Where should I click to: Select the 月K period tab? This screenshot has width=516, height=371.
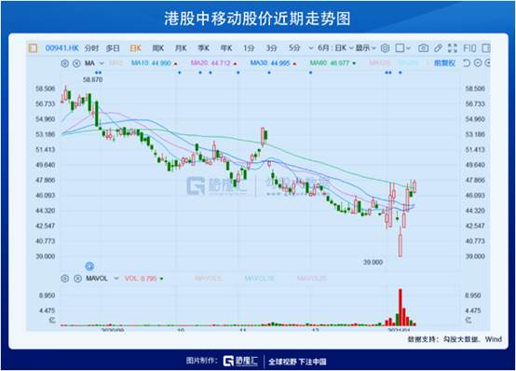coord(181,48)
